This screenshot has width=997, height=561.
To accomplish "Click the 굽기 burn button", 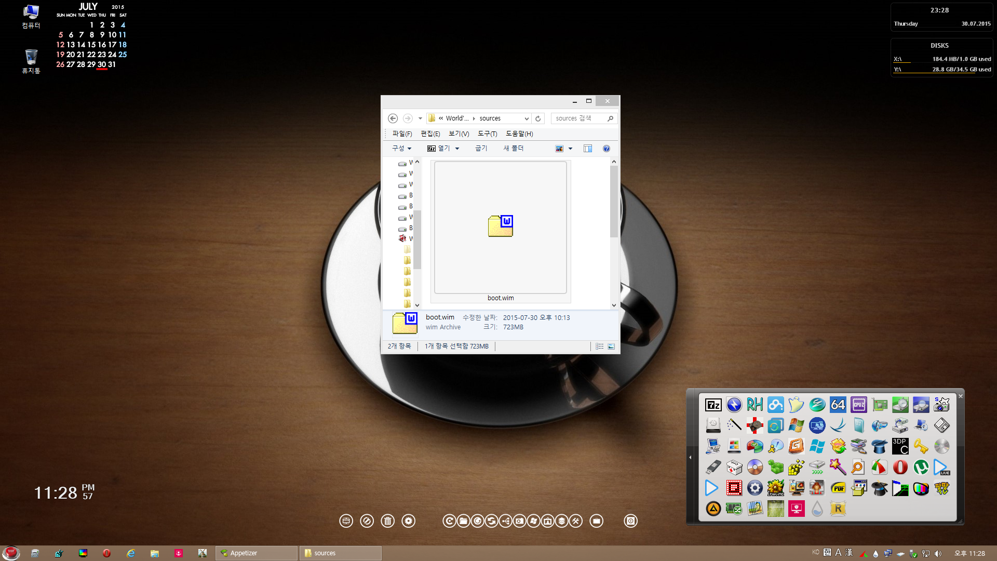I will (x=481, y=149).
